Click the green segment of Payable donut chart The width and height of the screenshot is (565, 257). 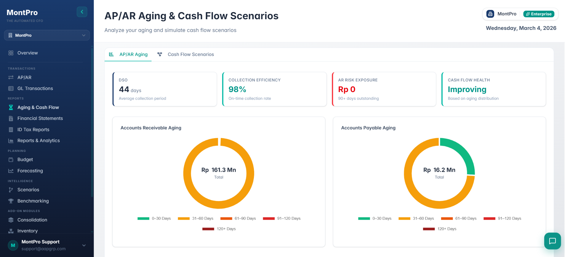462,151
